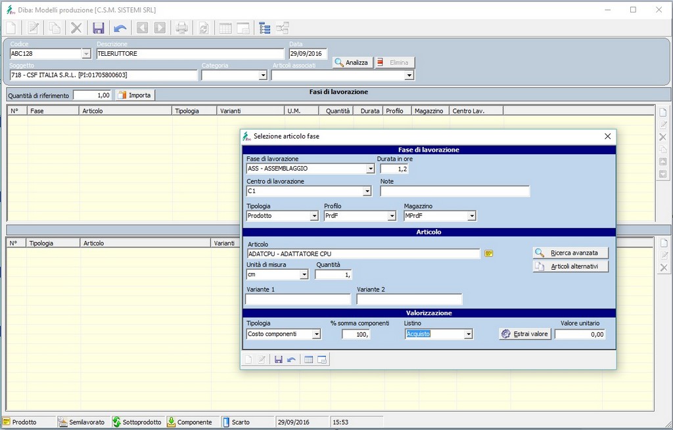Click the Undo arrow in dialog toolbar
Image resolution: width=673 pixels, height=430 pixels.
pos(291,360)
